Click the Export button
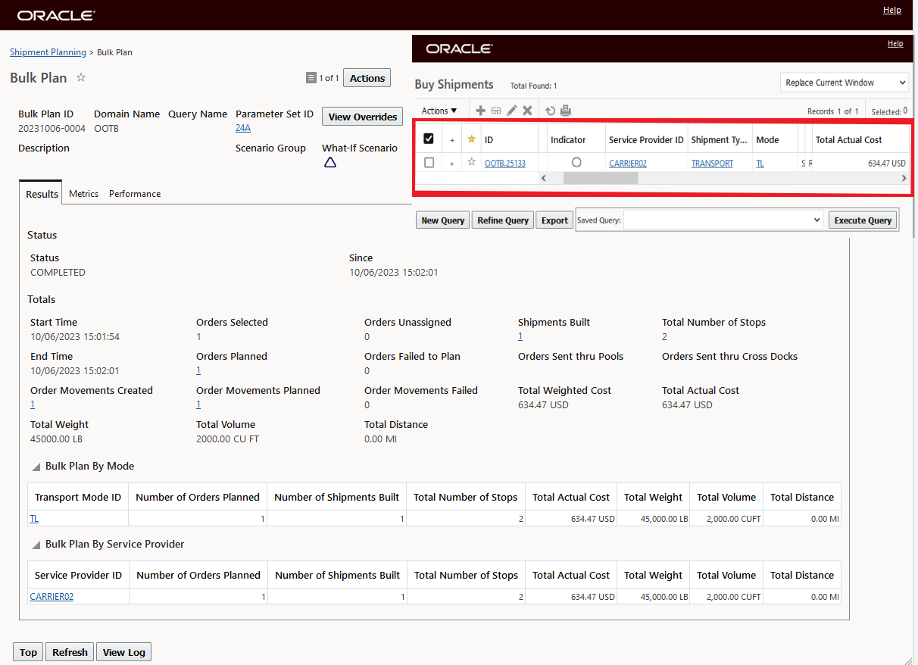The height and width of the screenshot is (665, 918). (554, 220)
